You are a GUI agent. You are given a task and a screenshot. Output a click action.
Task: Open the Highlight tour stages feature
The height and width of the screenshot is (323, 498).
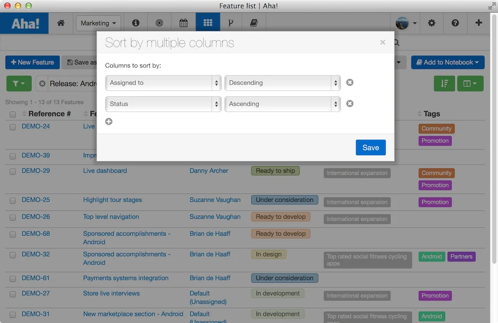pyautogui.click(x=112, y=200)
